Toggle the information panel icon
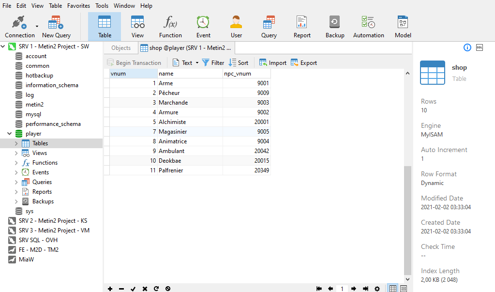The width and height of the screenshot is (495, 292). pyautogui.click(x=467, y=47)
